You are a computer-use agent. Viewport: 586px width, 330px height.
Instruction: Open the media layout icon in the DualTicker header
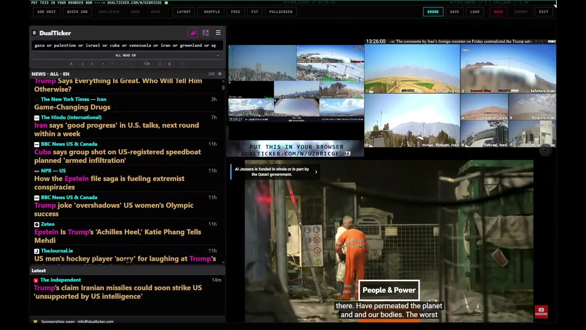pyautogui.click(x=206, y=33)
